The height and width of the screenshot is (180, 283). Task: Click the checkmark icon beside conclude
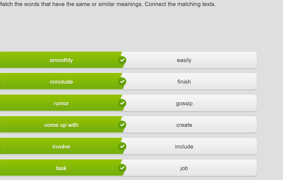click(x=122, y=82)
